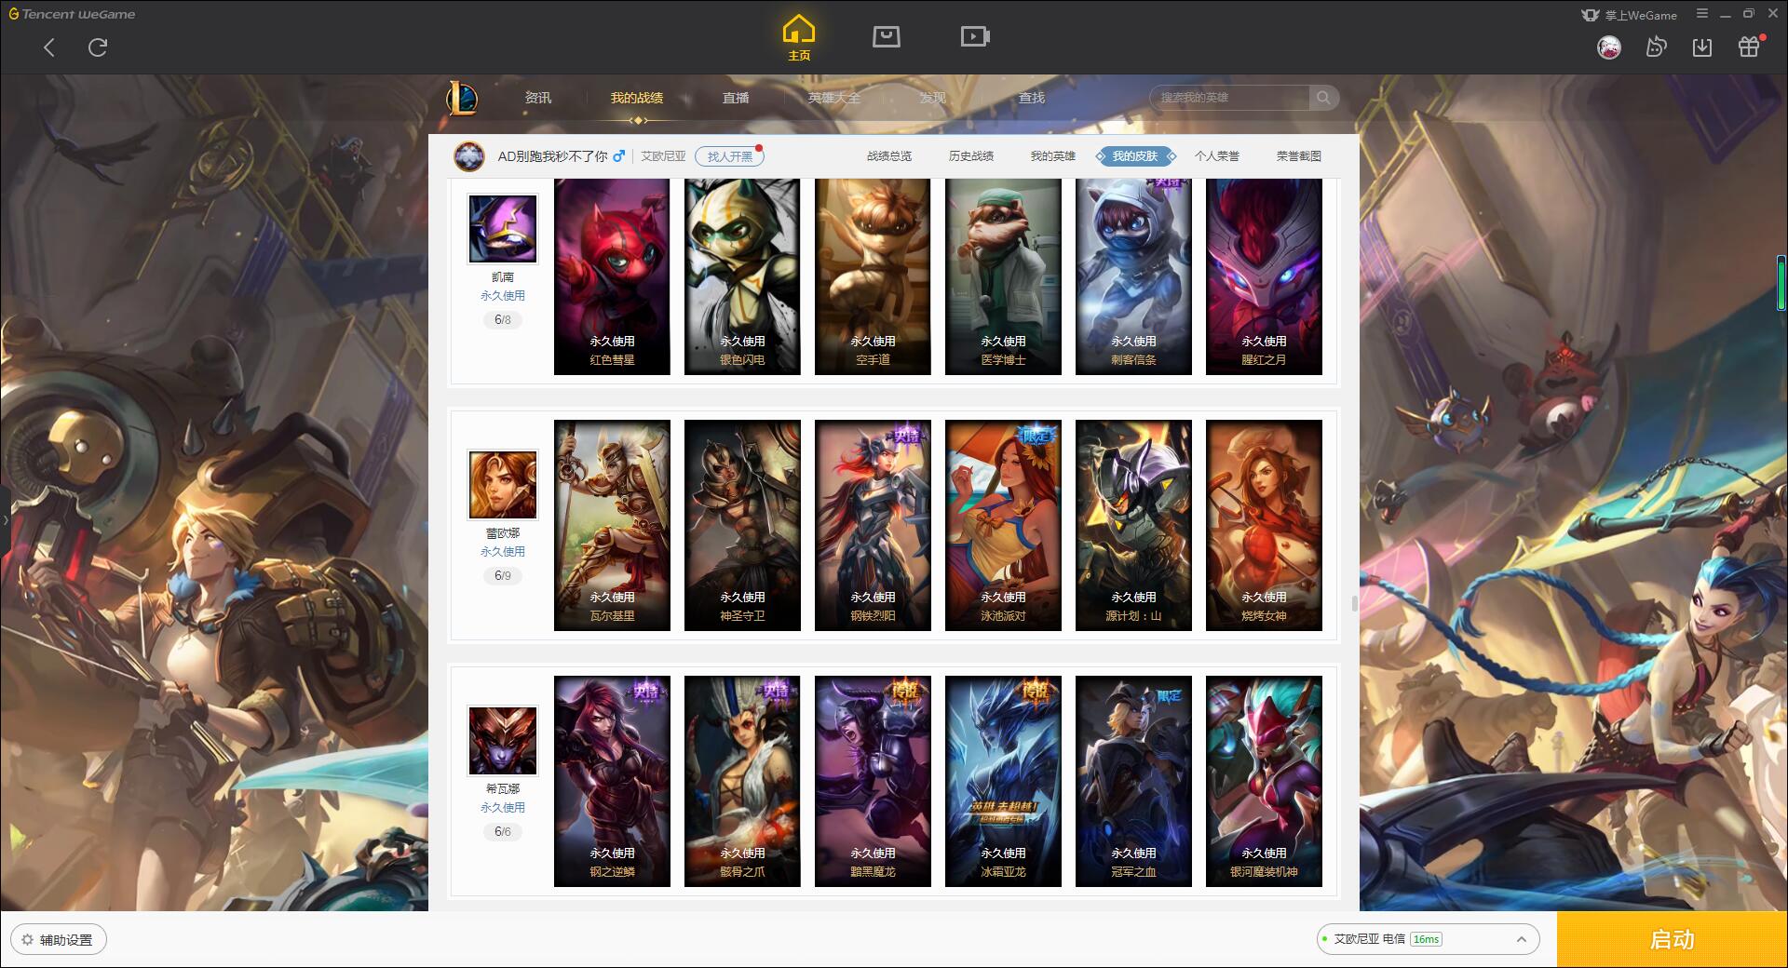Open the shop bag icon
1788x968 pixels.
point(887,36)
